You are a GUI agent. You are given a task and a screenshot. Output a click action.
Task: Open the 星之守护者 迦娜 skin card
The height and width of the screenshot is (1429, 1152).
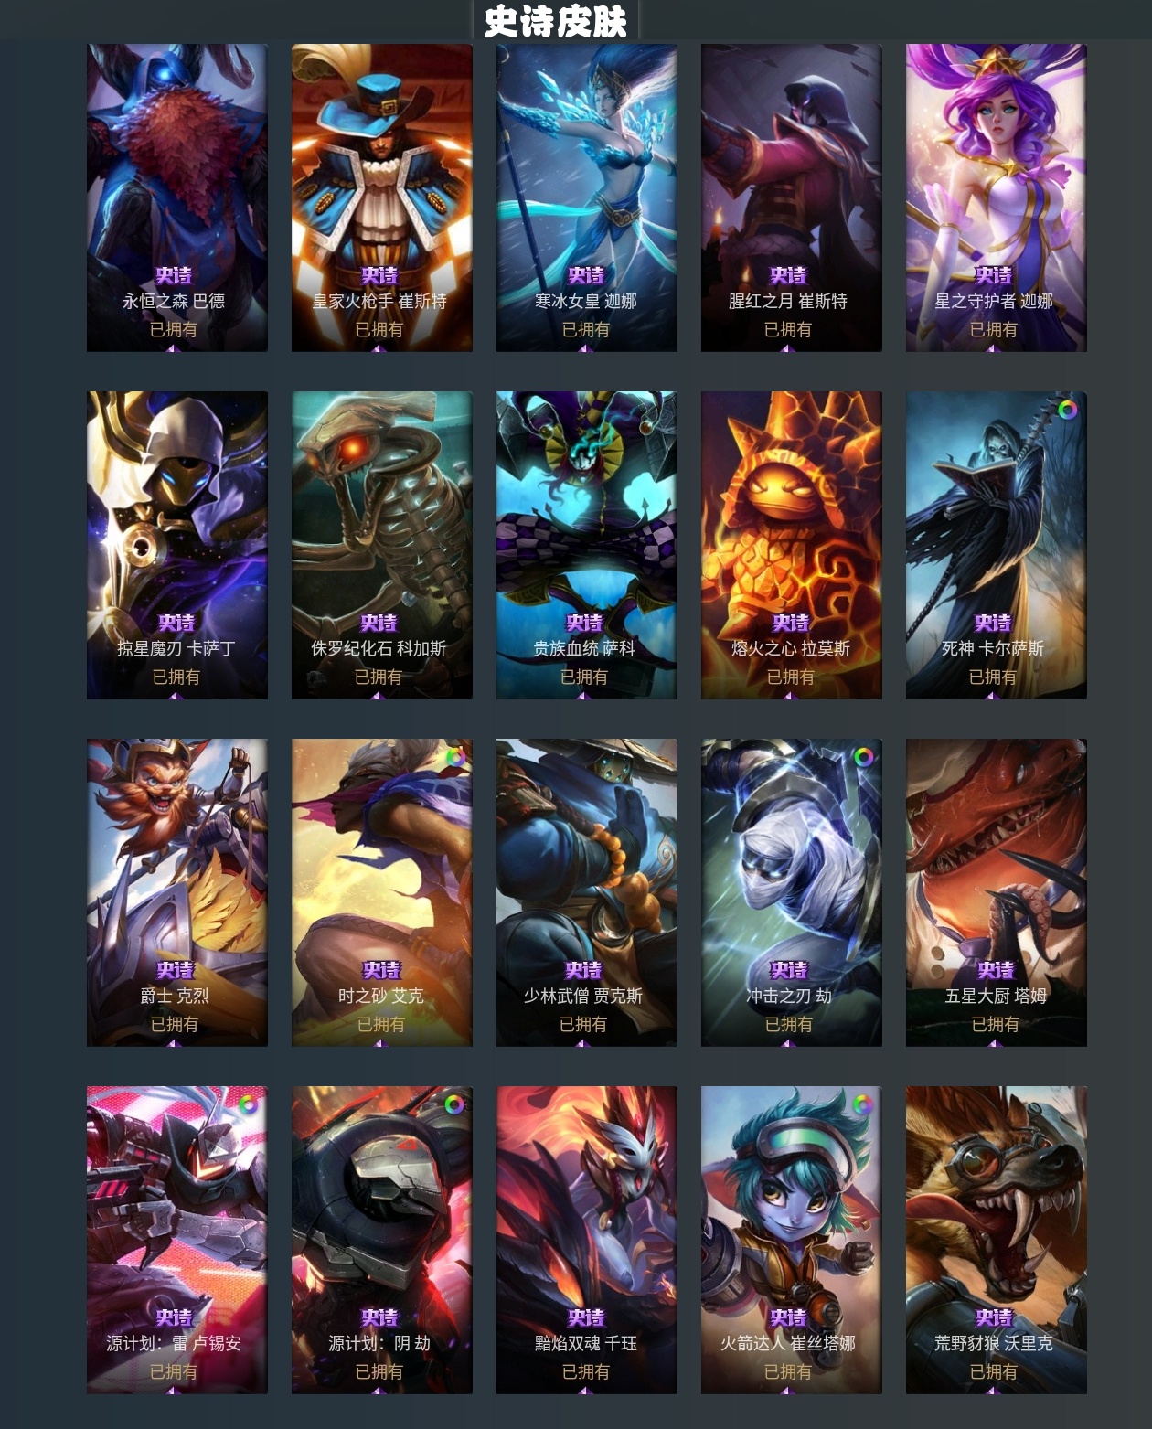point(997,197)
